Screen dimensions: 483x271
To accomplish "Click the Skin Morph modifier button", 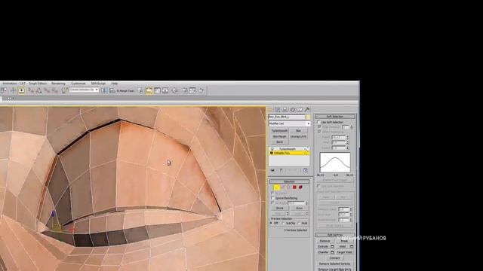I will (x=280, y=136).
